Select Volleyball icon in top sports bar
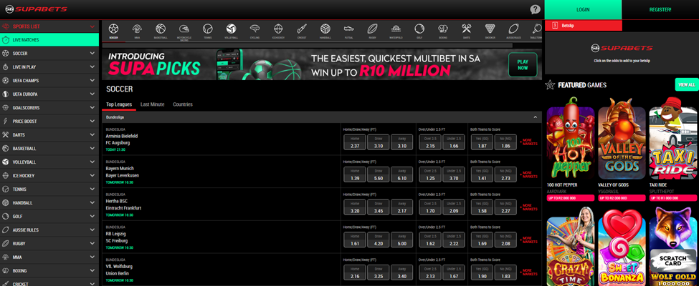Screen dimensions: 699x286 click(x=231, y=29)
